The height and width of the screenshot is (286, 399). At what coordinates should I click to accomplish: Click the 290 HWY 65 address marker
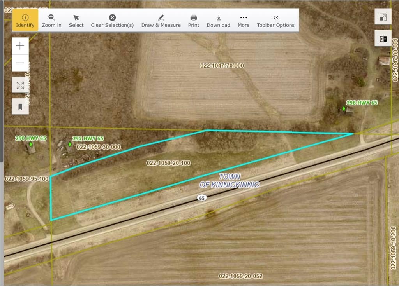tap(31, 144)
